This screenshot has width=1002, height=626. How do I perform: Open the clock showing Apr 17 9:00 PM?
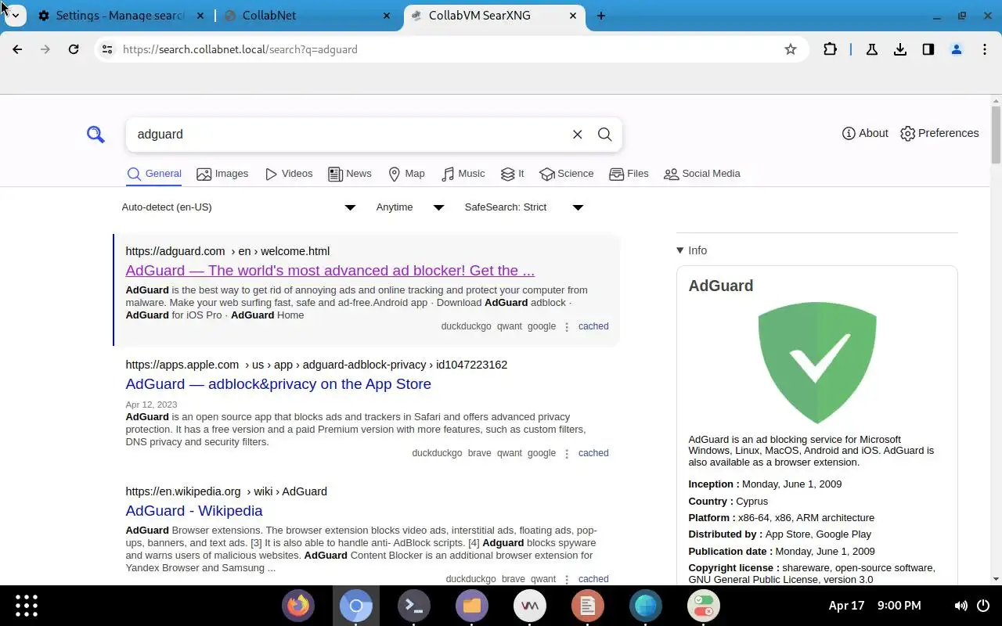(x=874, y=606)
